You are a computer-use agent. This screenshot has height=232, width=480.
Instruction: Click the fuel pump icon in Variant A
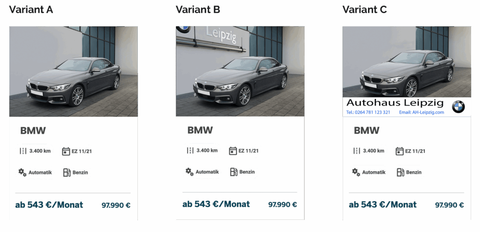tap(67, 172)
